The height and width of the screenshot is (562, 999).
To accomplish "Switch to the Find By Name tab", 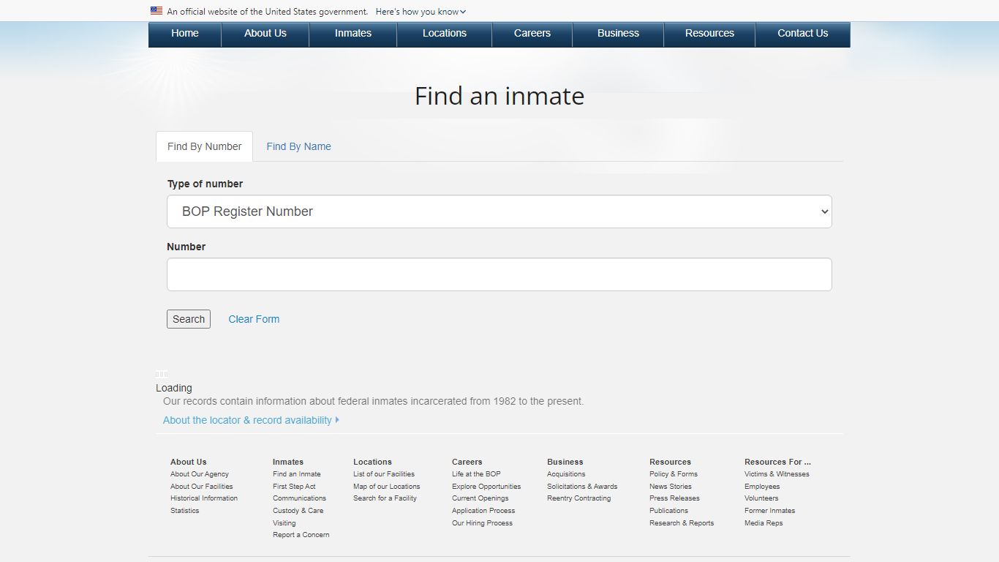I will pyautogui.click(x=298, y=146).
